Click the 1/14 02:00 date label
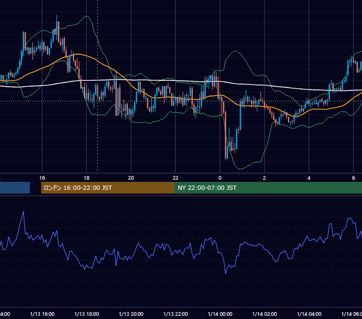The height and width of the screenshot is (319, 362). click(265, 314)
